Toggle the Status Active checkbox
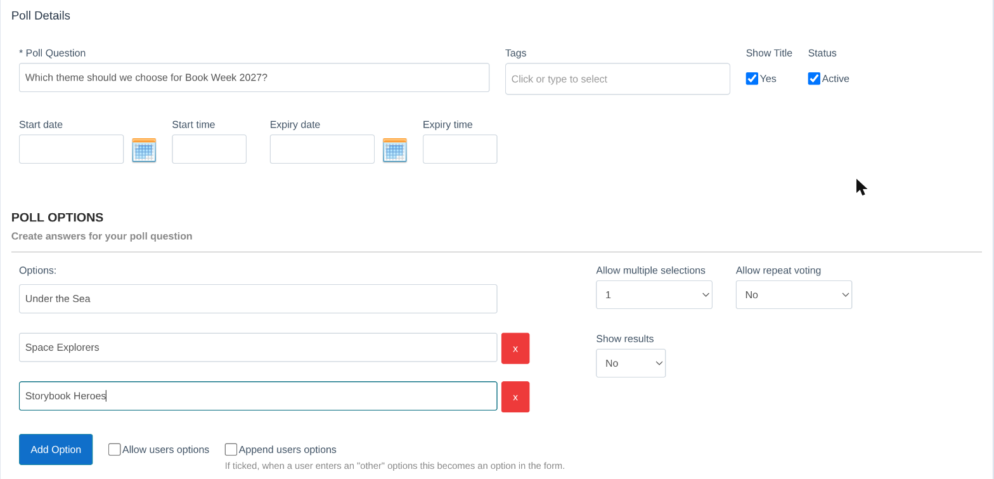Viewport: 994px width, 479px height. pyautogui.click(x=814, y=79)
